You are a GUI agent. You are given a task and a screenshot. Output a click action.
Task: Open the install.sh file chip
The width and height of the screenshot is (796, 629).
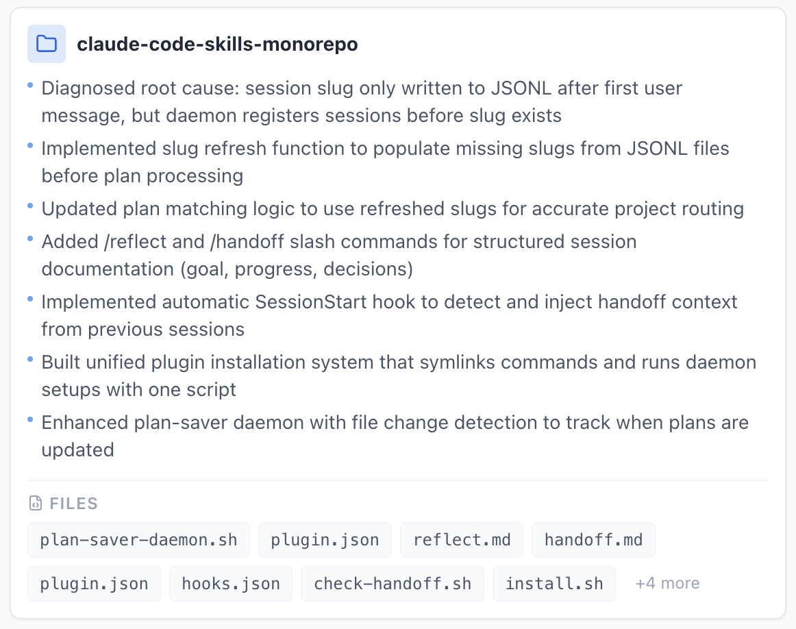pyautogui.click(x=554, y=584)
